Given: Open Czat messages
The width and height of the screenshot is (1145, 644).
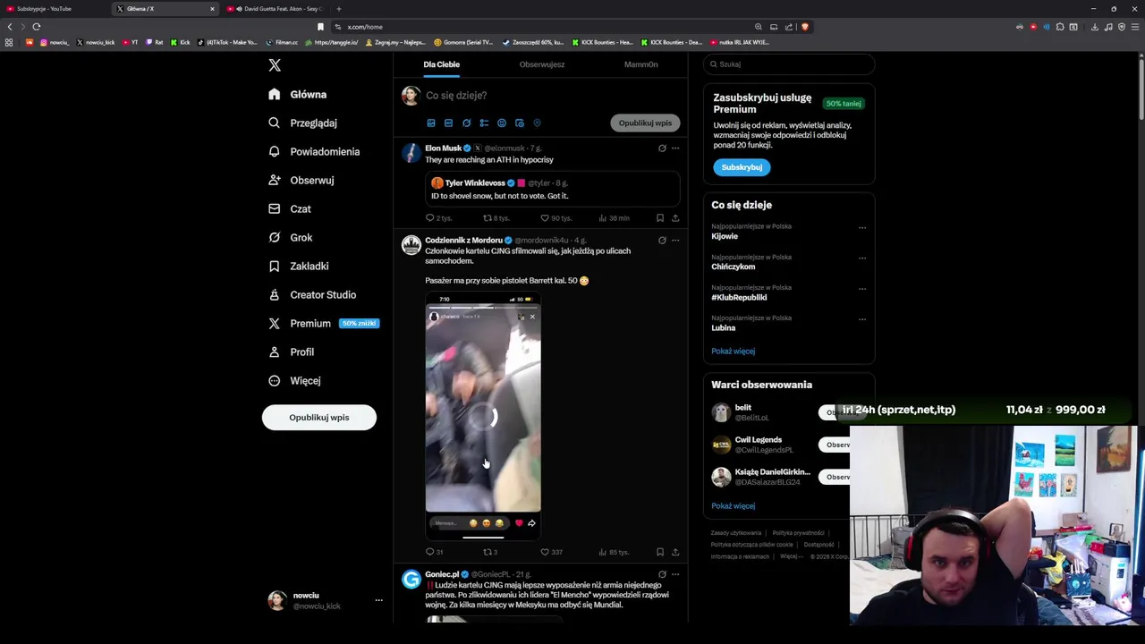Looking at the screenshot, I should 290,208.
